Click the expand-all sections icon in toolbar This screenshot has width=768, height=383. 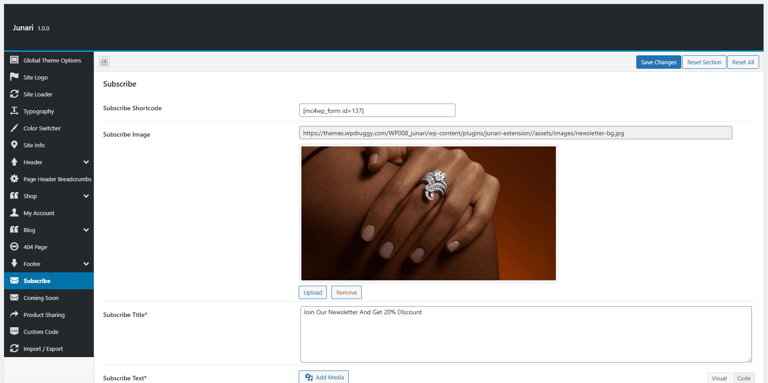pyautogui.click(x=104, y=62)
